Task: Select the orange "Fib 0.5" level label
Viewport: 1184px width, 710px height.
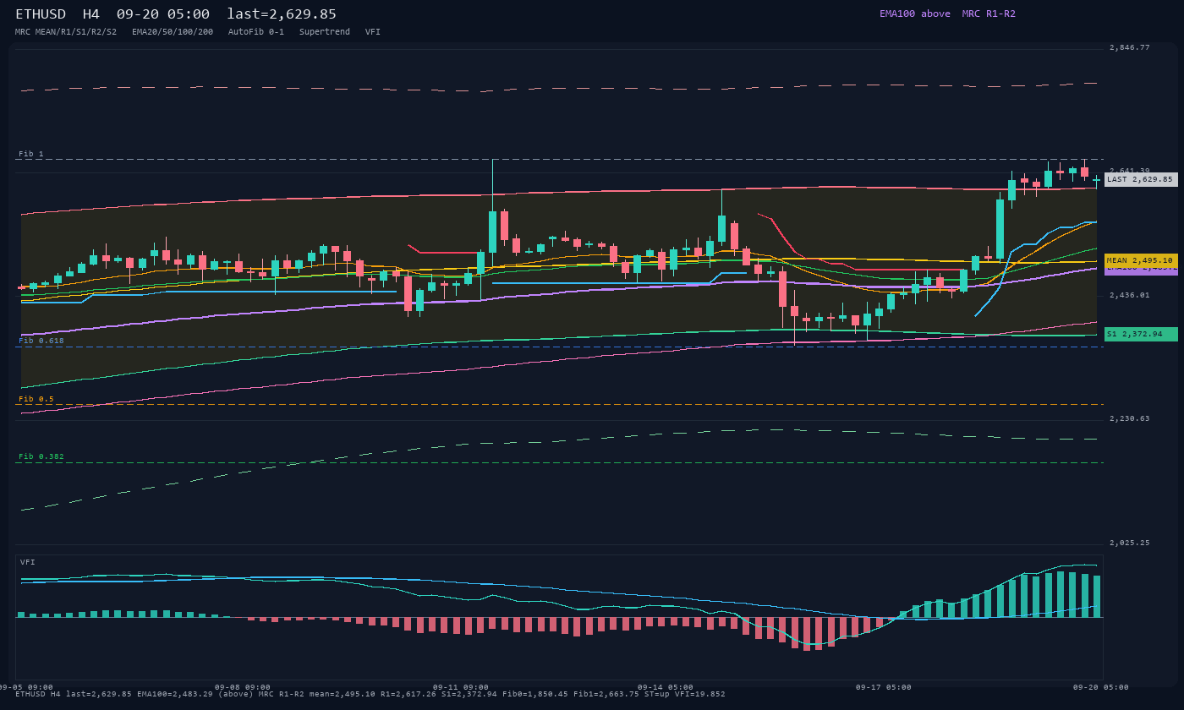Action: 36,399
